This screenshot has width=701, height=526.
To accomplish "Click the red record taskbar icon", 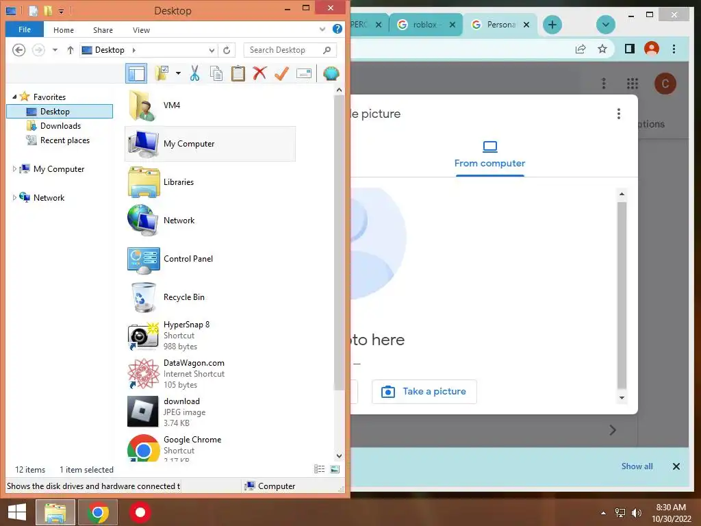I will 140,512.
